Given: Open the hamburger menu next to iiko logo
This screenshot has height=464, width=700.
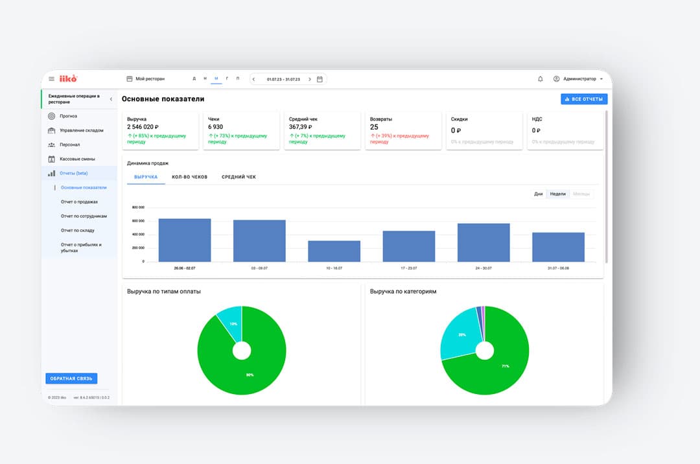Looking at the screenshot, I should click(52, 79).
